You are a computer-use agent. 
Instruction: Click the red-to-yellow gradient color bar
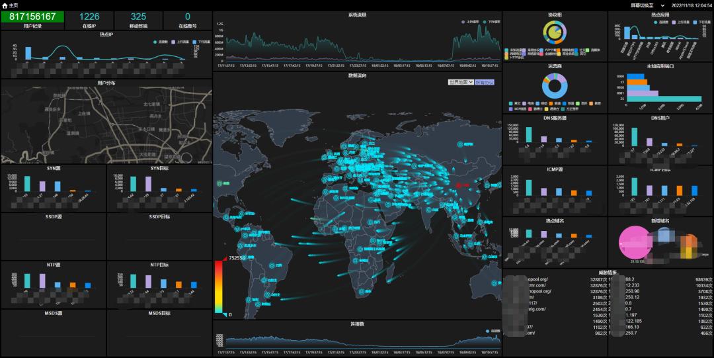click(218, 287)
